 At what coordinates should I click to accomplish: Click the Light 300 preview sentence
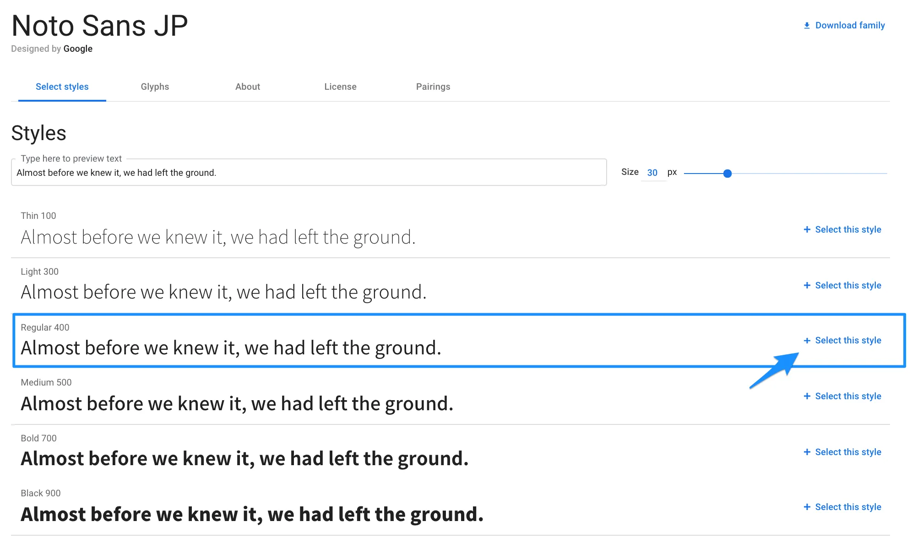tap(223, 293)
